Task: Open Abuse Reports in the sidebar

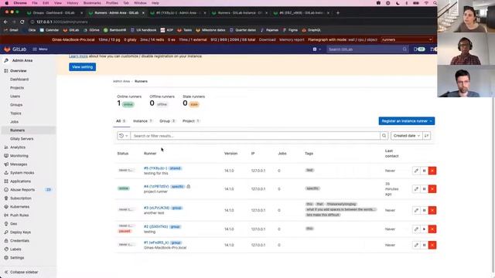Action: pos(22,190)
